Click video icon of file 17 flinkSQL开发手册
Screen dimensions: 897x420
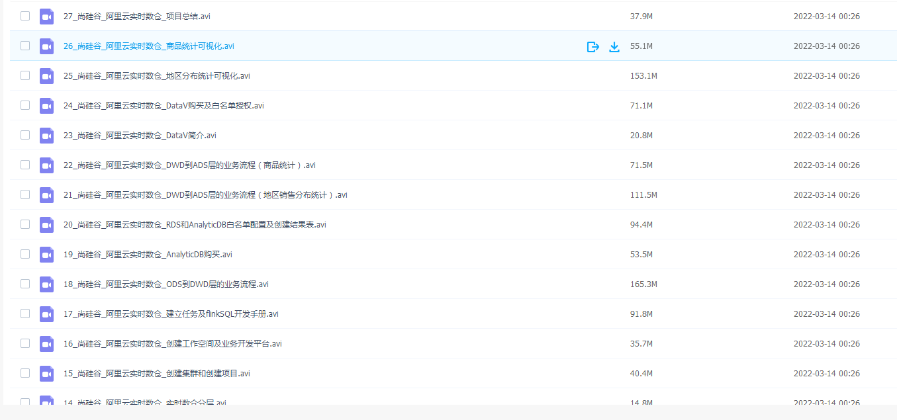click(x=46, y=314)
